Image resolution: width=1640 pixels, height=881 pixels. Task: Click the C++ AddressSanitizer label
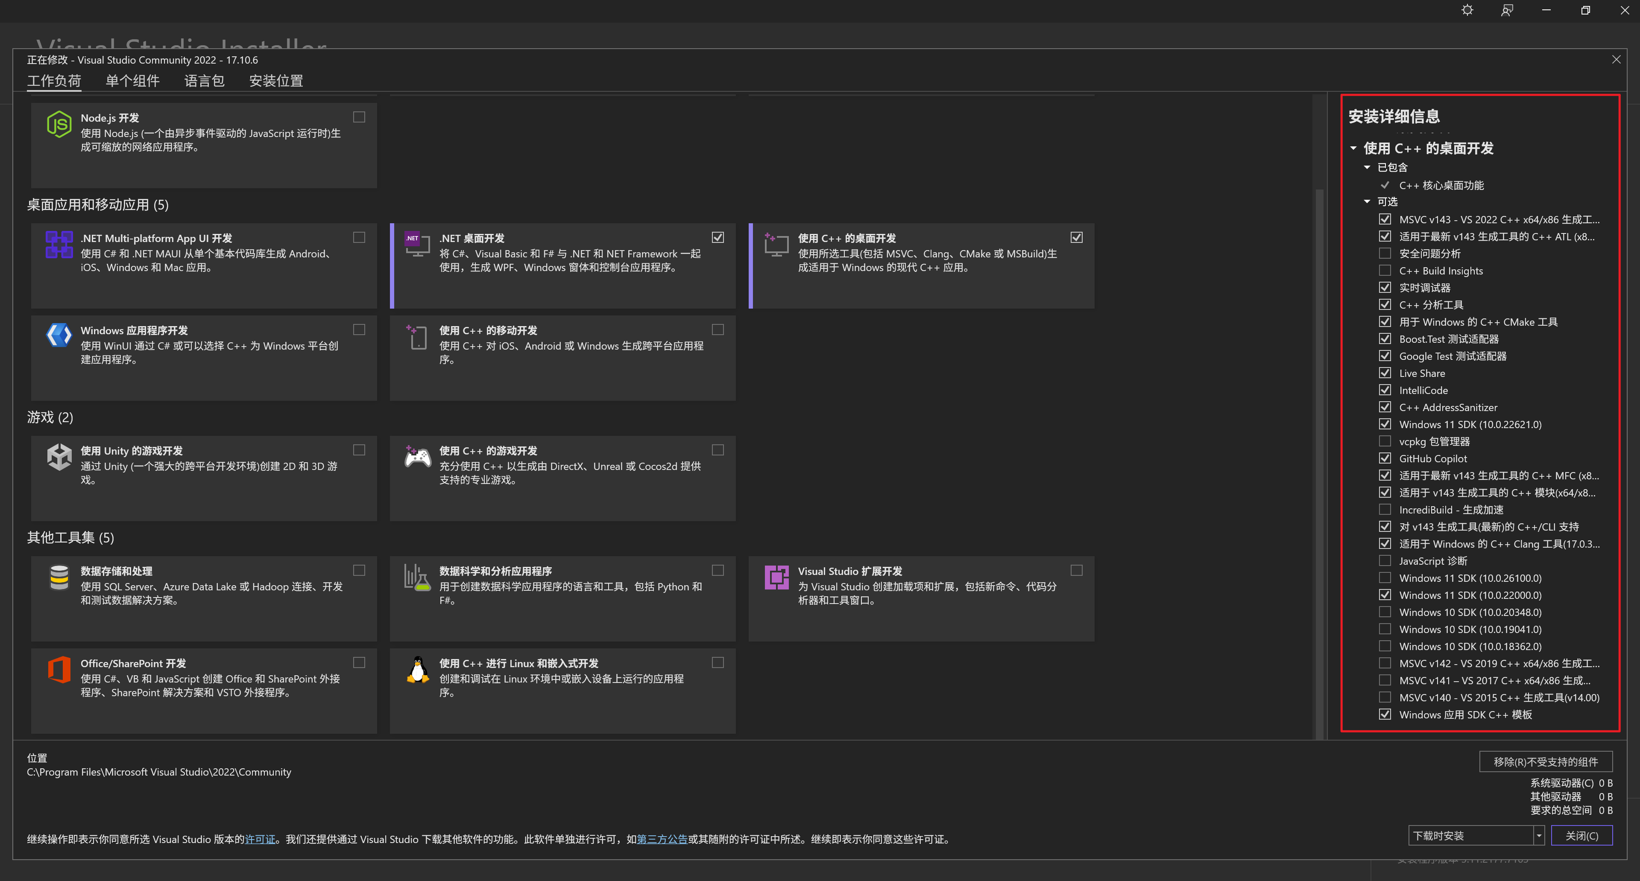[1448, 407]
